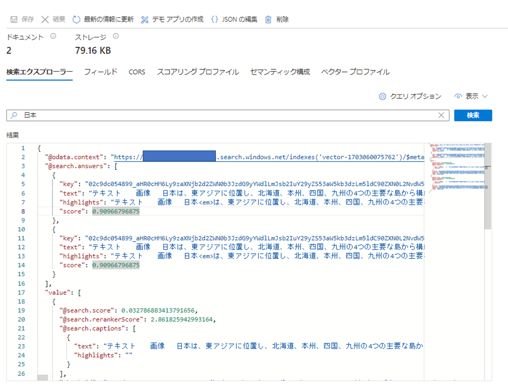Click the gear icon for クエリ オプション
The height and width of the screenshot is (390, 508).
382,96
